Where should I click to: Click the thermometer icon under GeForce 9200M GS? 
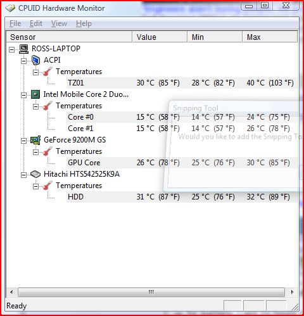47,151
